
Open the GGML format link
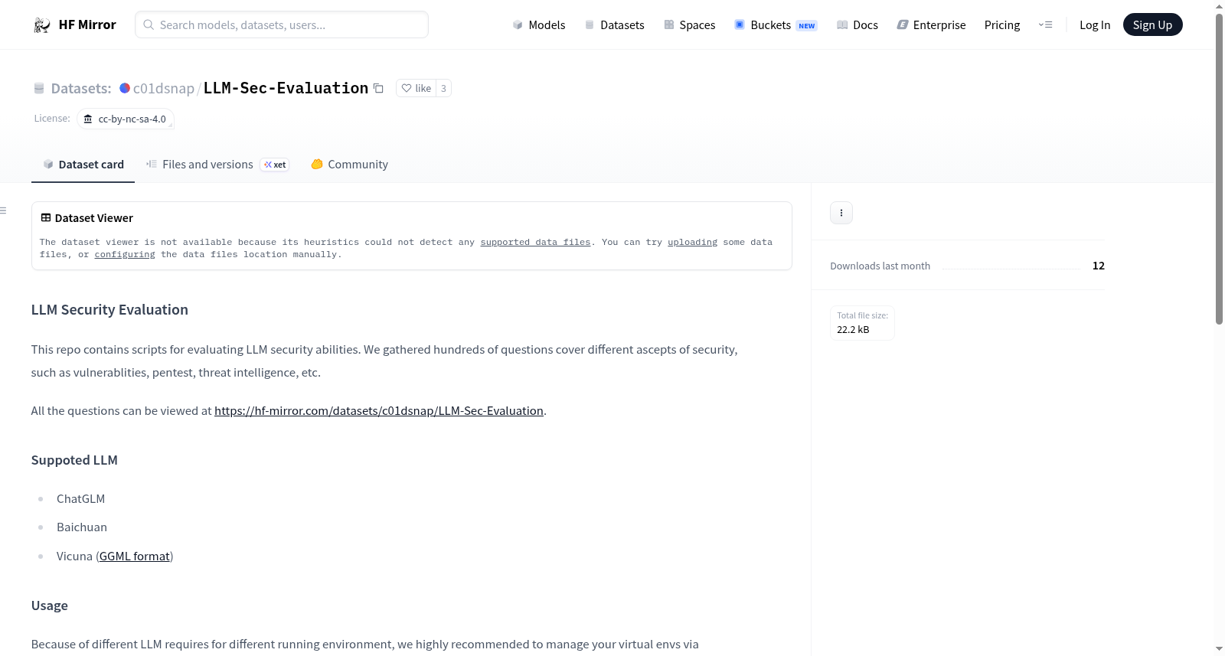(135, 556)
